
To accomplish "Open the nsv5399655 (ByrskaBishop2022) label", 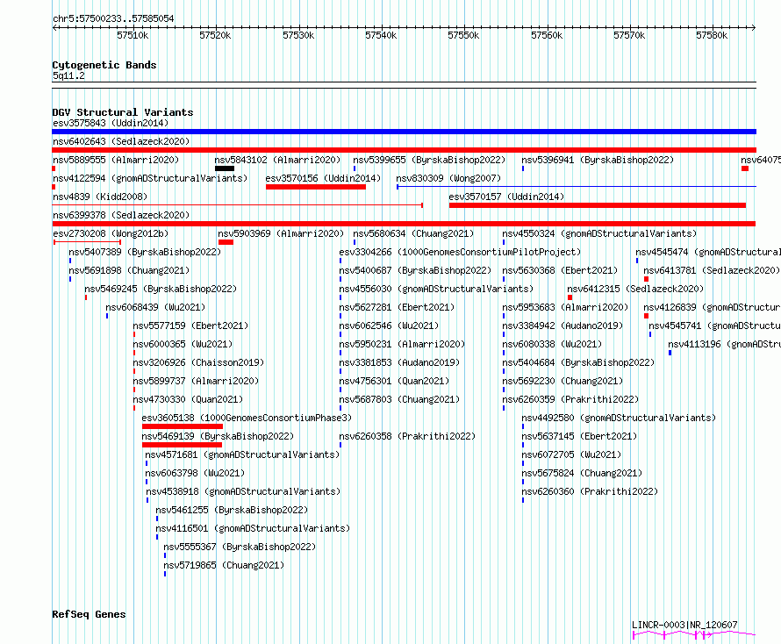I will tap(429, 160).
